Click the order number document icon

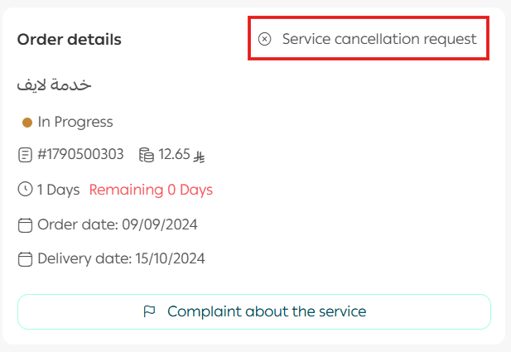coord(25,154)
